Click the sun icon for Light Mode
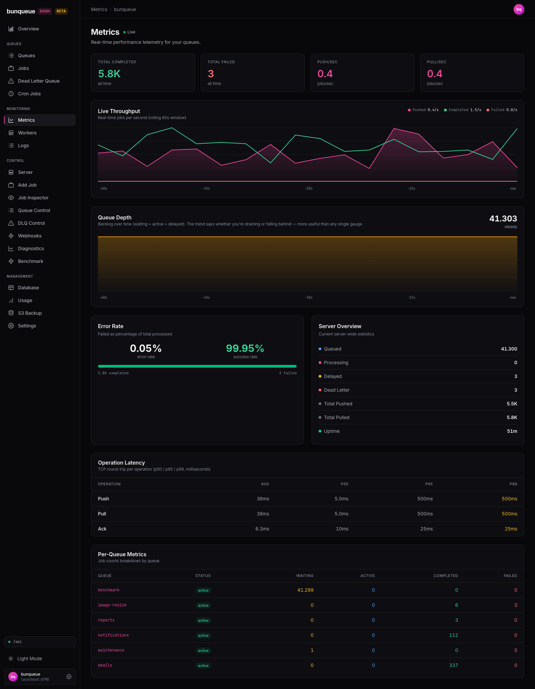 pyautogui.click(x=11, y=659)
